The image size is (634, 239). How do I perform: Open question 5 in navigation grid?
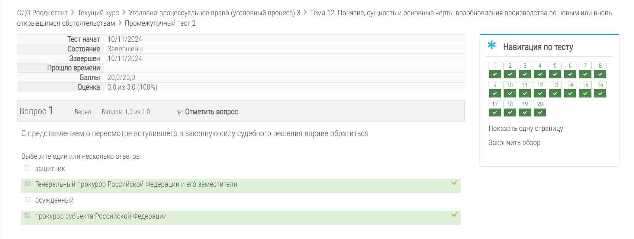coord(555,70)
